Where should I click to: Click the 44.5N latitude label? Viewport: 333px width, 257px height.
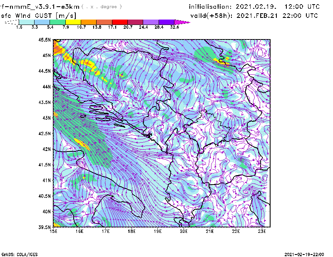pyautogui.click(x=45, y=71)
